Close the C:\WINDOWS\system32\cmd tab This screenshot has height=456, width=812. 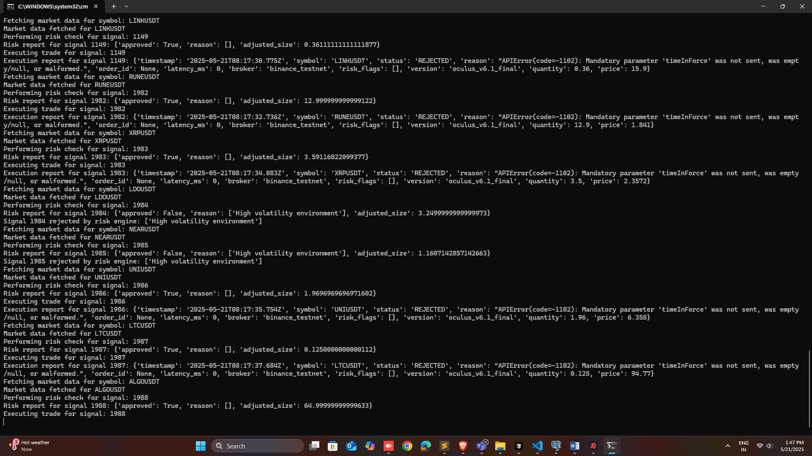coord(96,6)
